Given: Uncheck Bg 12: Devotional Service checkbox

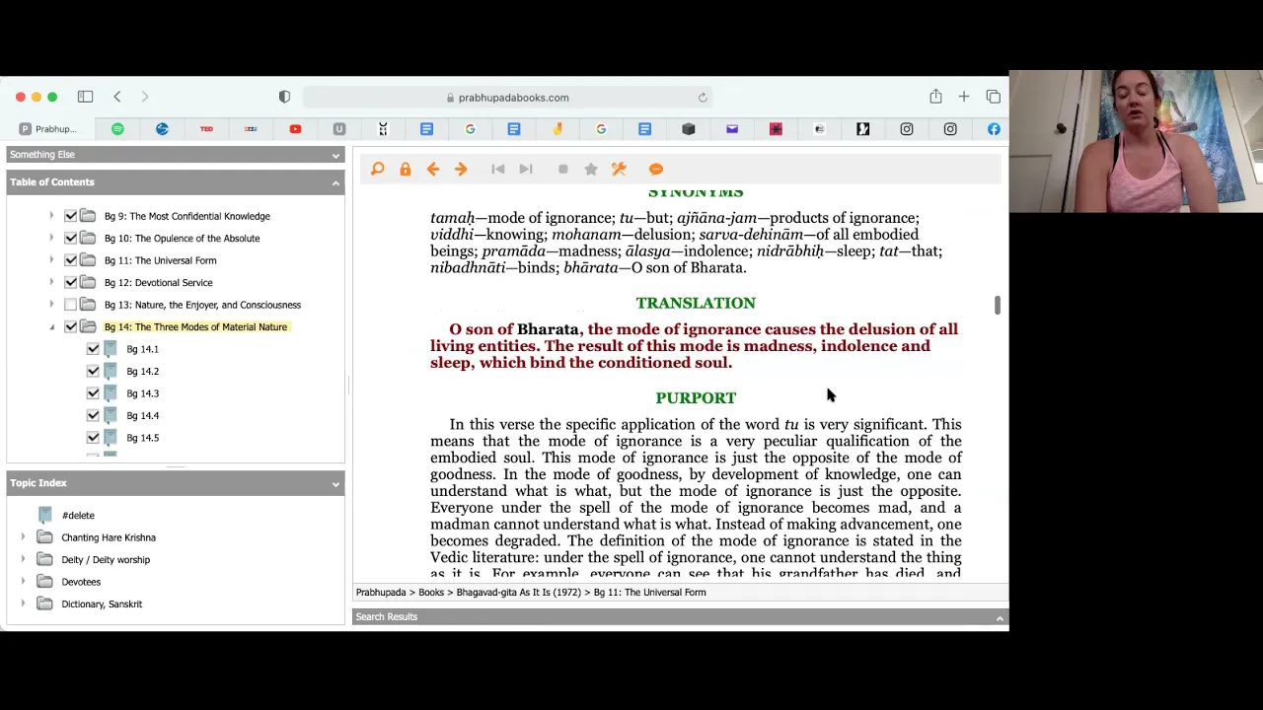Looking at the screenshot, I should (x=70, y=282).
